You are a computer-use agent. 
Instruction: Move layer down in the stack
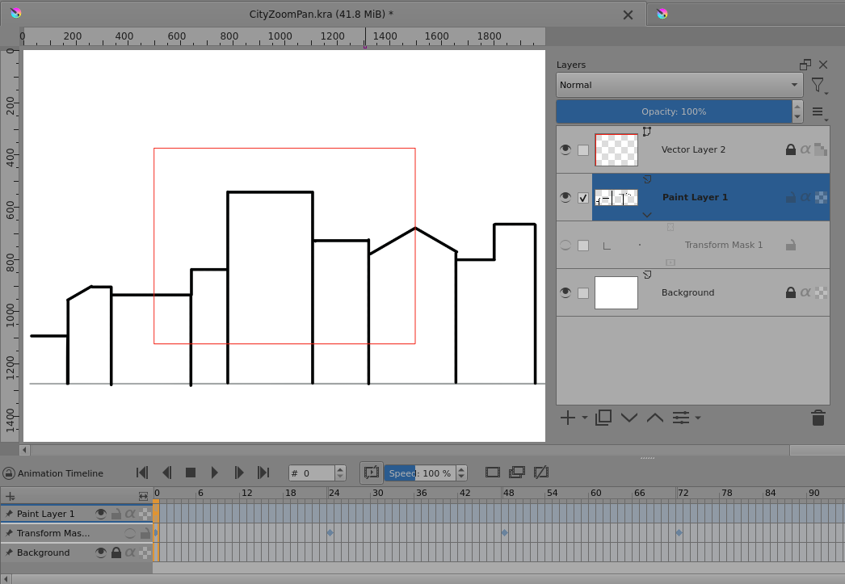628,418
